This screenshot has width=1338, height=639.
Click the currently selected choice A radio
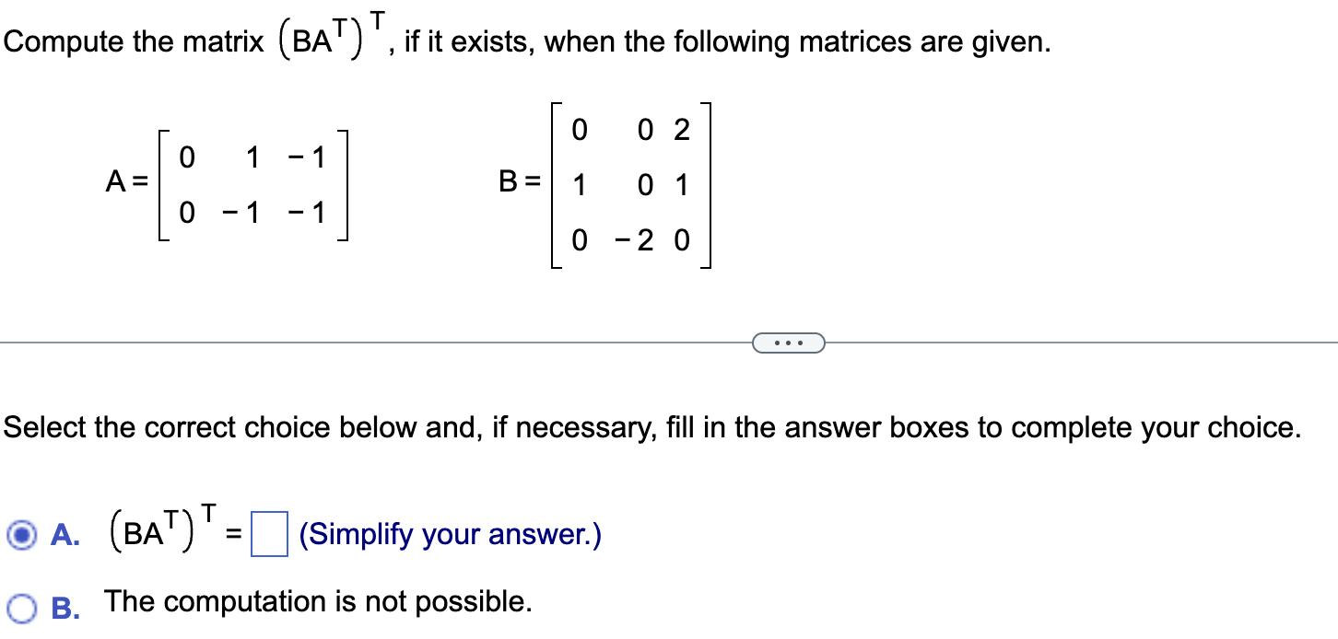click(x=22, y=534)
